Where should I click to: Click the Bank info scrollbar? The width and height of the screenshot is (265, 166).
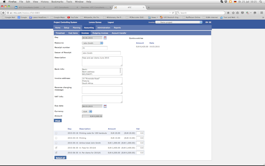[121, 71]
